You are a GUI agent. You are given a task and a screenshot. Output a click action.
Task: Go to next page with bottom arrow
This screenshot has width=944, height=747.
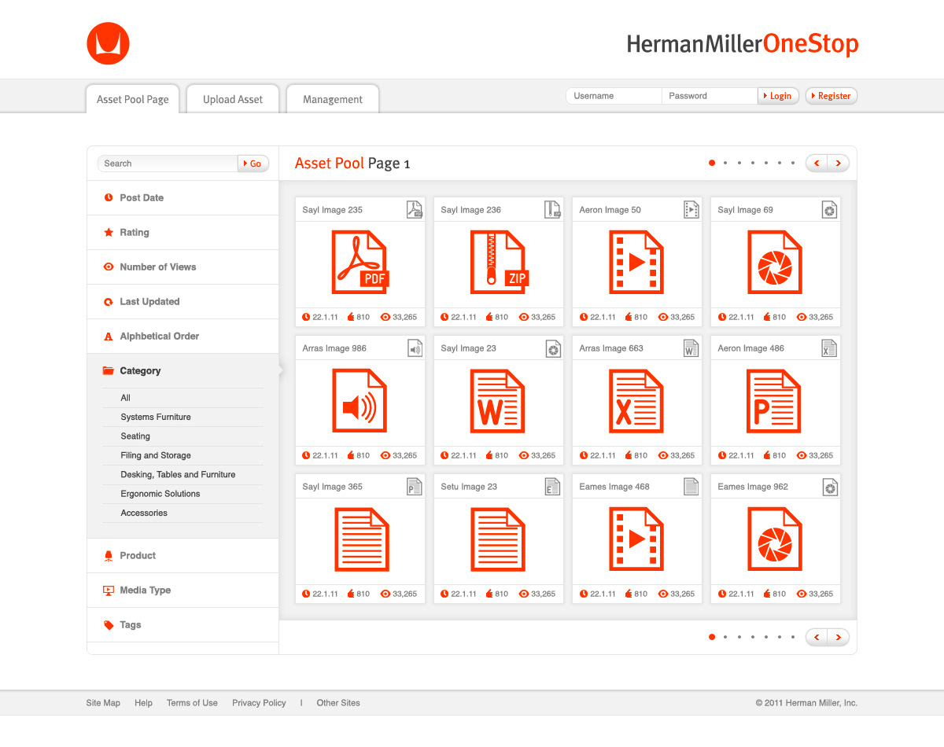click(838, 637)
